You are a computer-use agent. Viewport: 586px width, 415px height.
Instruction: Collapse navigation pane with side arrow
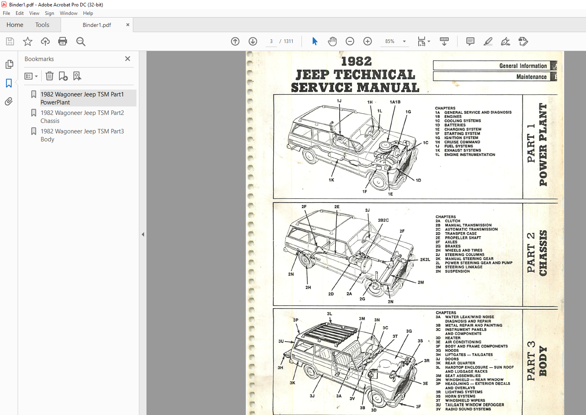click(x=143, y=234)
